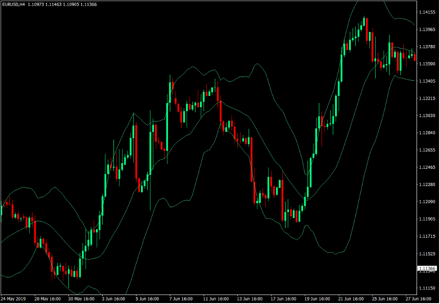Click the low price value 1.10905

click(x=70, y=4)
